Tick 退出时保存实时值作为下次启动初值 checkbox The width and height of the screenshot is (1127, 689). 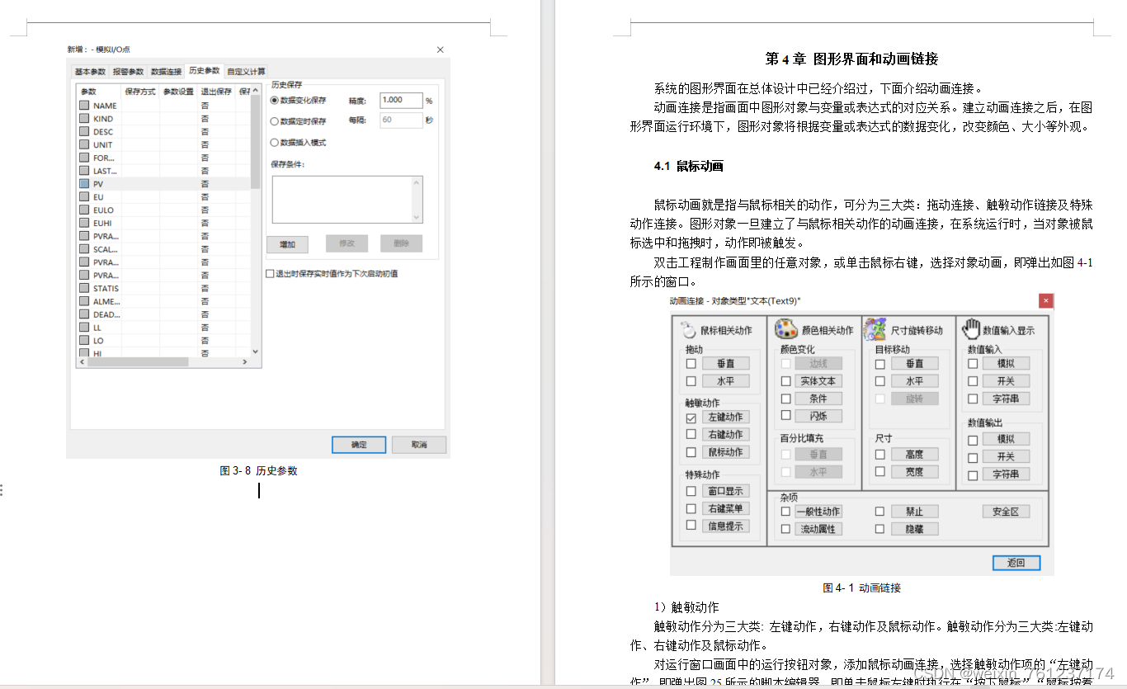(x=270, y=274)
